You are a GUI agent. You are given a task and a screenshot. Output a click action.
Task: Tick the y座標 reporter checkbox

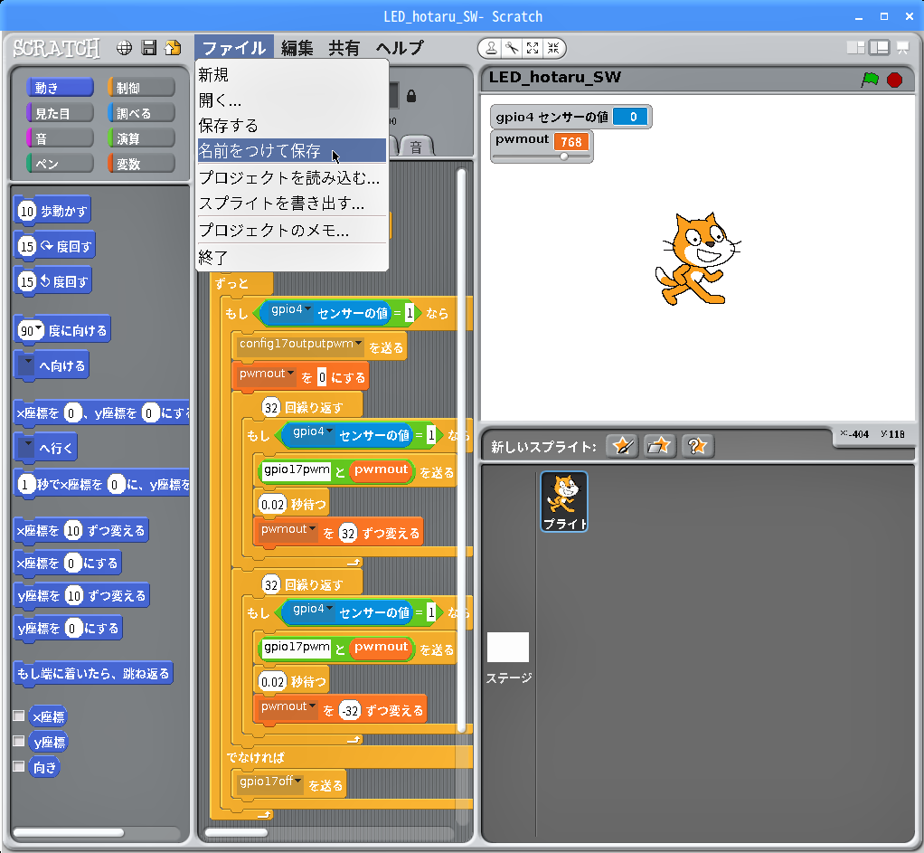19,741
